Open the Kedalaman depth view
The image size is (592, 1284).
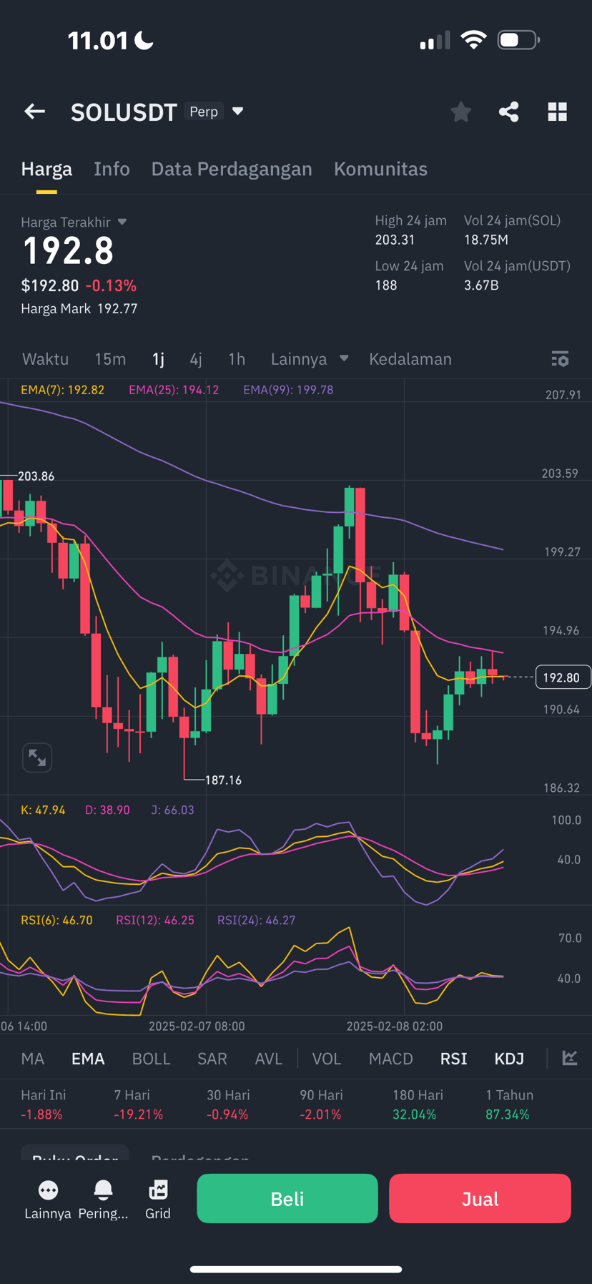click(x=410, y=359)
